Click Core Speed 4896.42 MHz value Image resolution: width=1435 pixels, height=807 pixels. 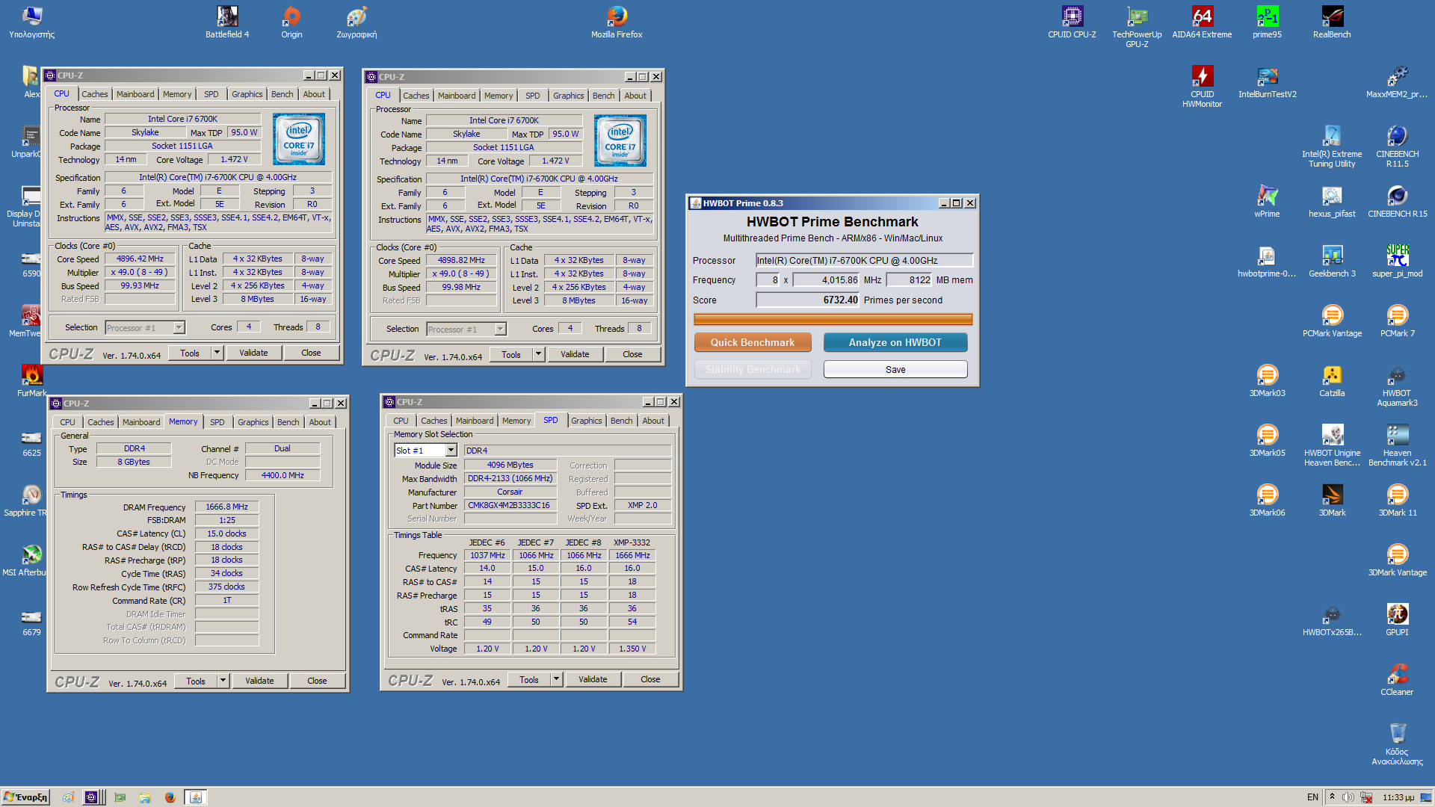coord(140,259)
